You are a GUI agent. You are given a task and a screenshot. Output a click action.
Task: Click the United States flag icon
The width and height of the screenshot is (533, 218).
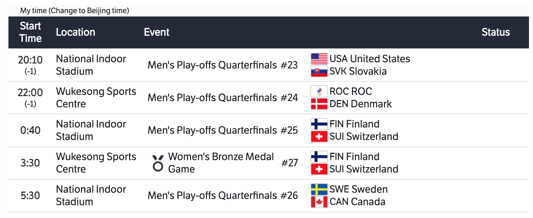tap(319, 59)
